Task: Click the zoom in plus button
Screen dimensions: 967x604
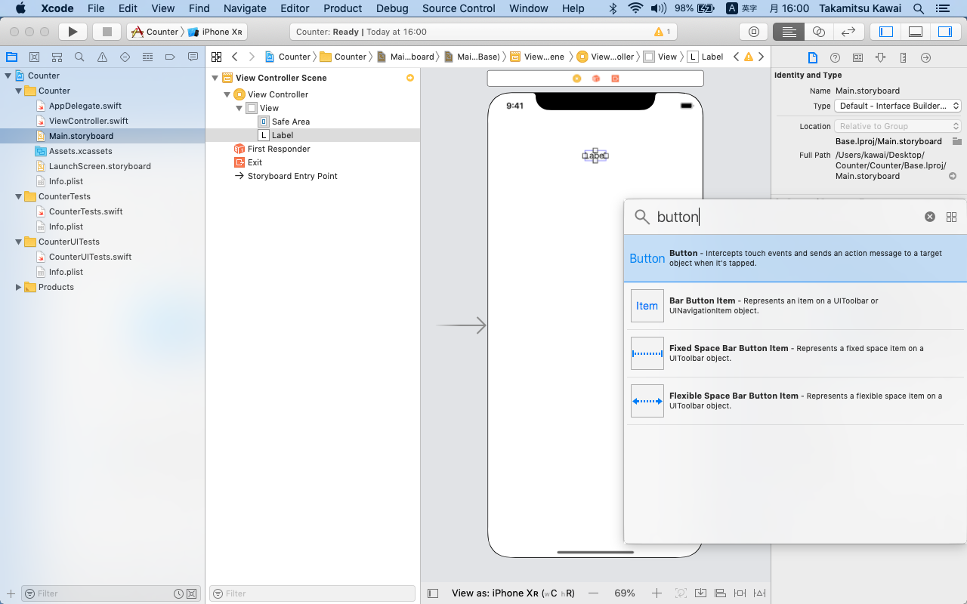Action: tap(657, 593)
